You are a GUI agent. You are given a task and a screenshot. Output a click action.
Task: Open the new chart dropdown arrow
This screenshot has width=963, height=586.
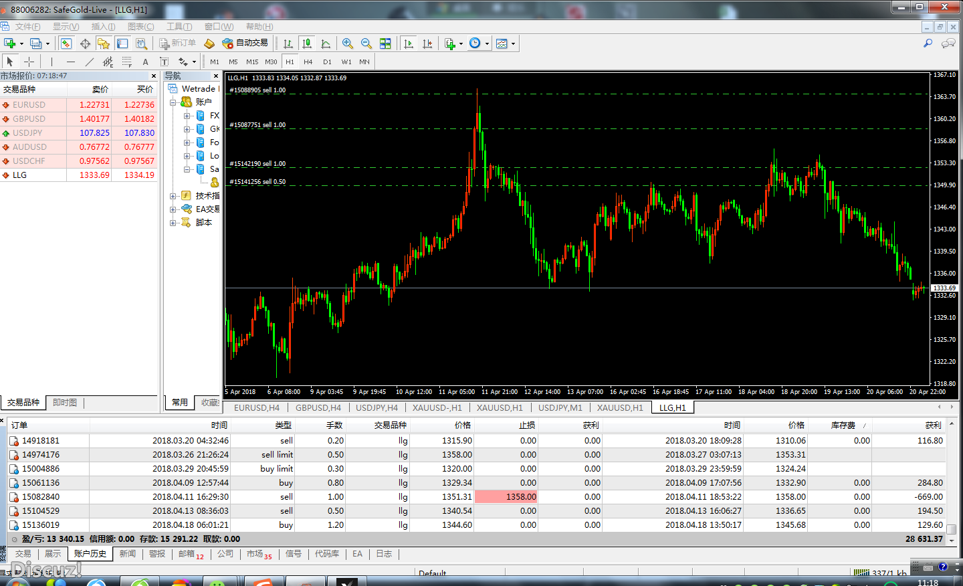(21, 44)
